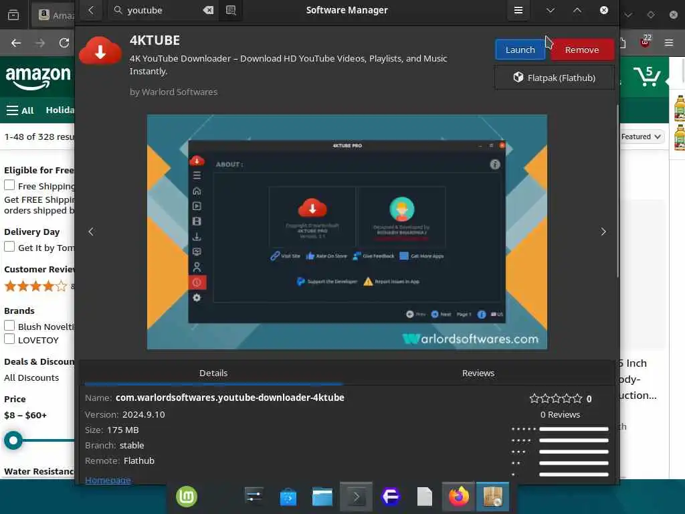Click the empty star rating row

(x=556, y=399)
